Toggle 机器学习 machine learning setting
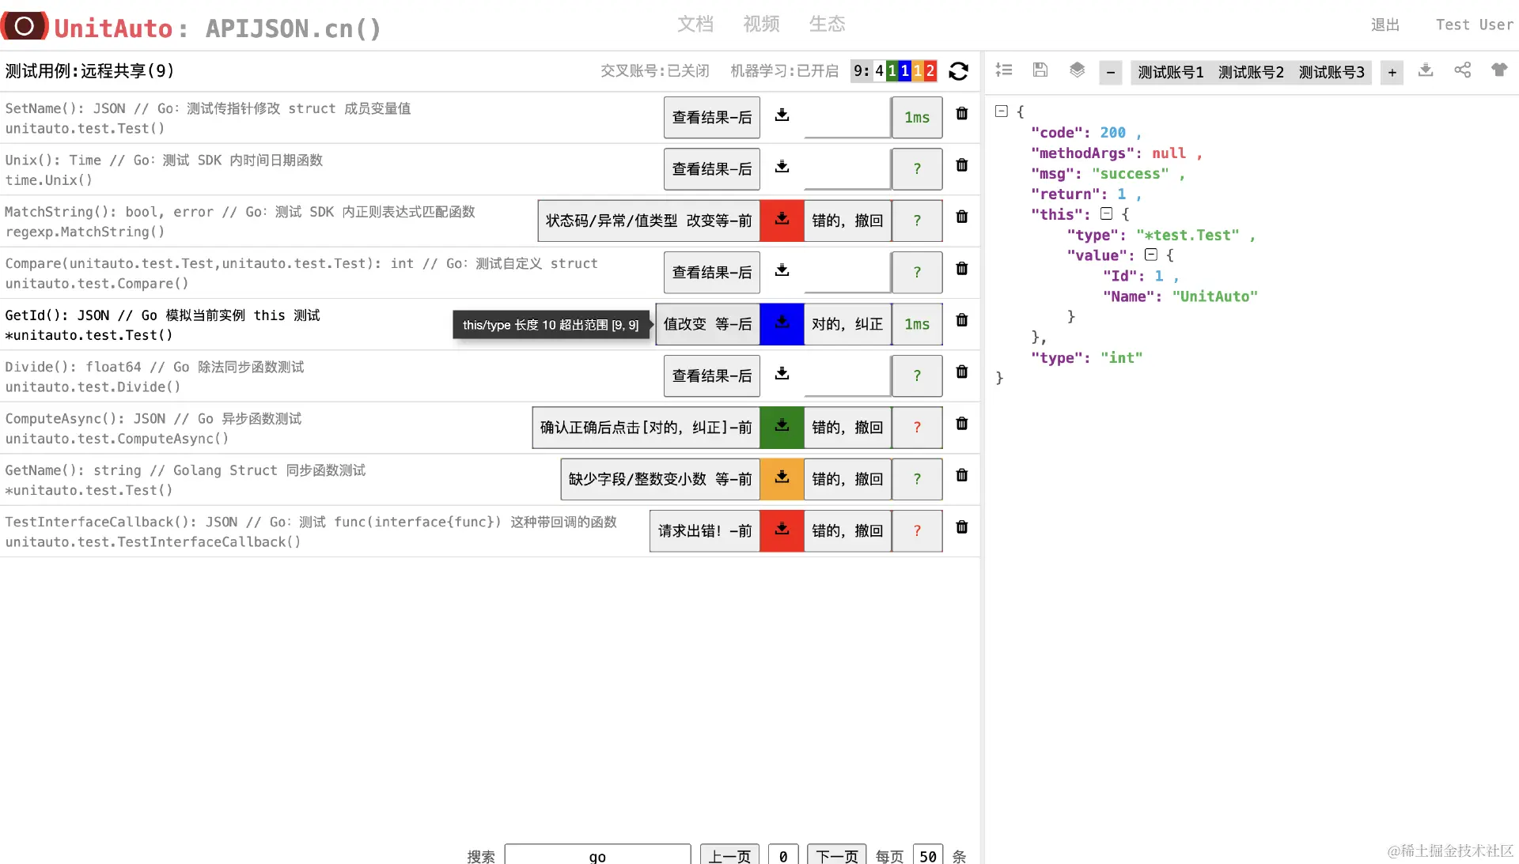1519x864 pixels. coord(783,71)
